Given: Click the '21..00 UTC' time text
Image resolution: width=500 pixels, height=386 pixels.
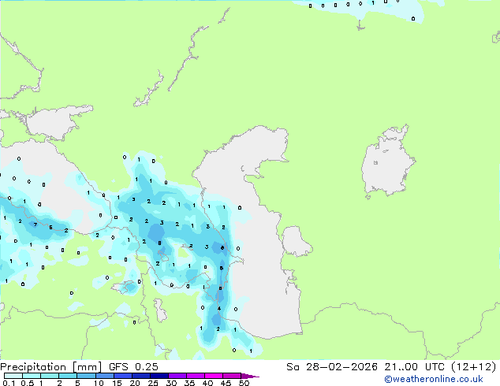Looking at the screenshot, I should (x=414, y=367).
